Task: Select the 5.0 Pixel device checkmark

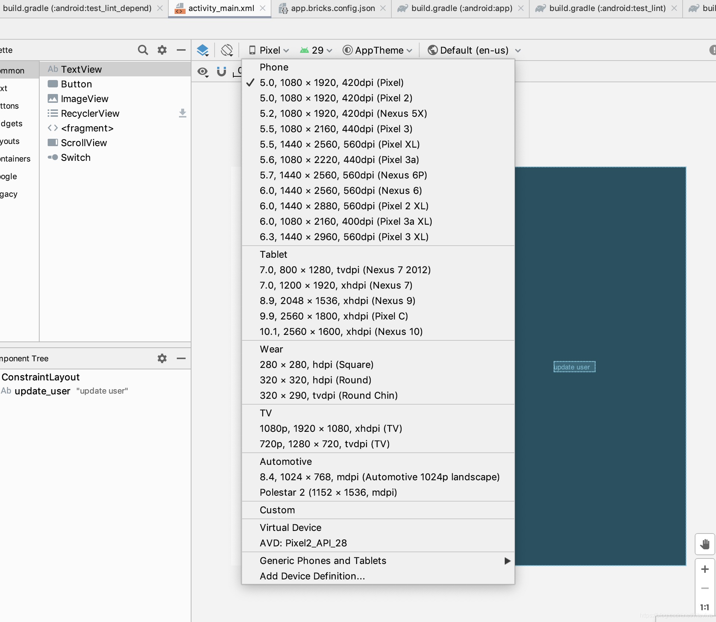Action: (250, 82)
